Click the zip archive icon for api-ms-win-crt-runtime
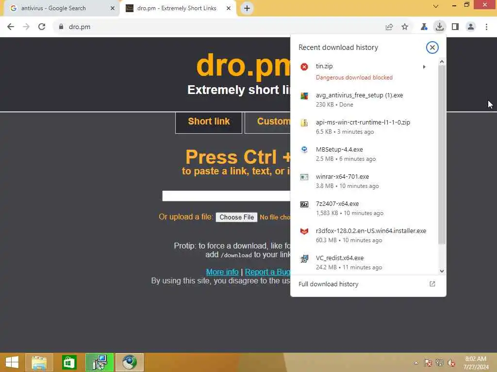 tap(304, 123)
